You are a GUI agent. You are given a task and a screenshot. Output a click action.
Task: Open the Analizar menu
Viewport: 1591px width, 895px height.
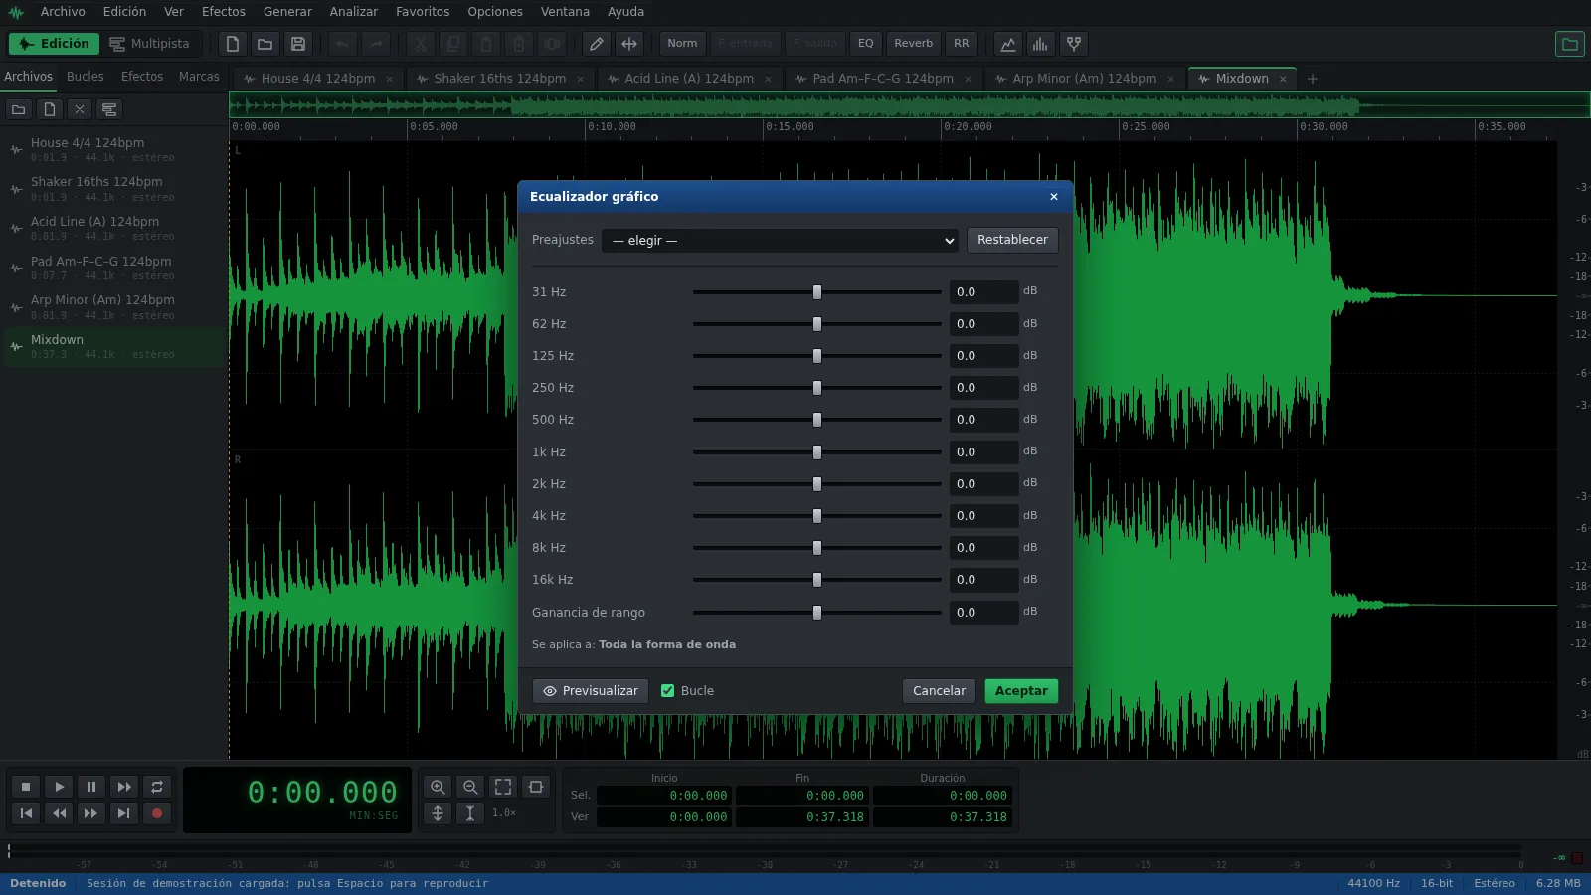[354, 12]
